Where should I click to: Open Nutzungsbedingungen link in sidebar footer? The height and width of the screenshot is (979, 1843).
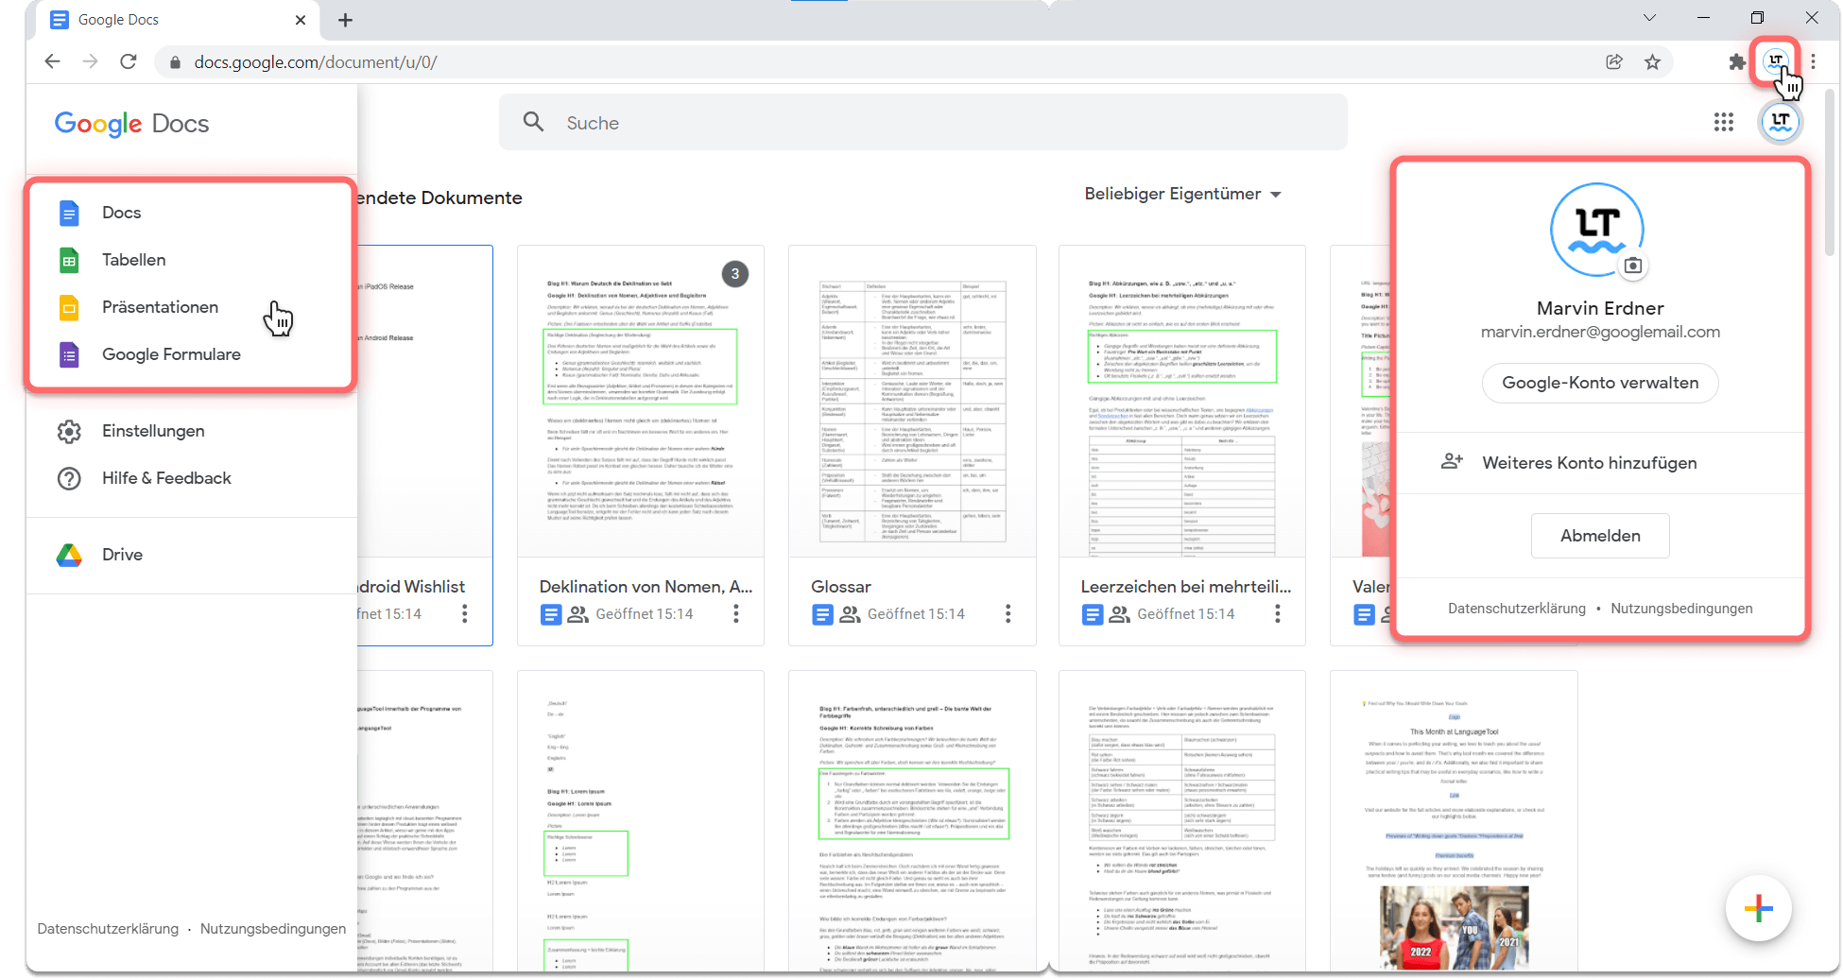coord(273,929)
